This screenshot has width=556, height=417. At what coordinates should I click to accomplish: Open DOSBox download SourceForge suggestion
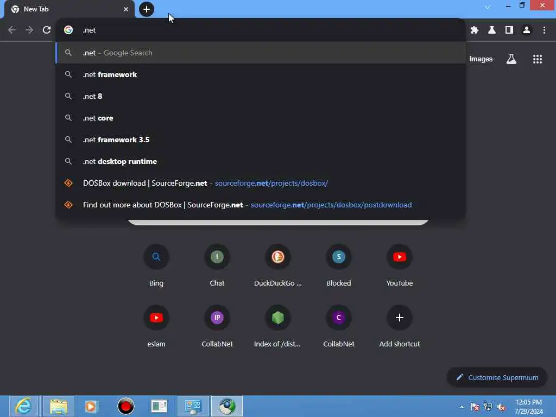tap(261, 184)
